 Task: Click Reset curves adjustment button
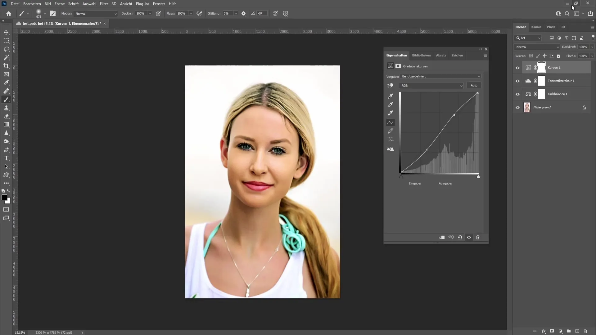460,237
